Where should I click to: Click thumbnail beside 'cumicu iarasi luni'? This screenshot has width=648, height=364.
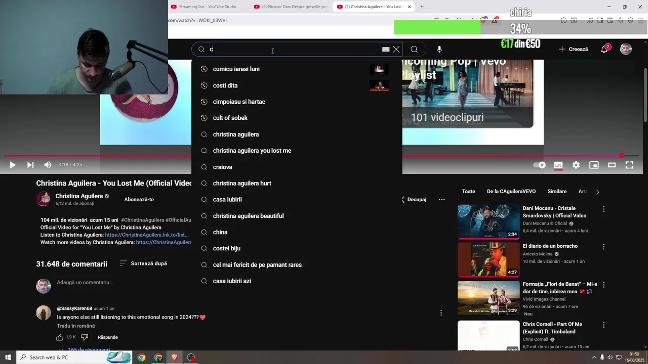click(x=379, y=69)
